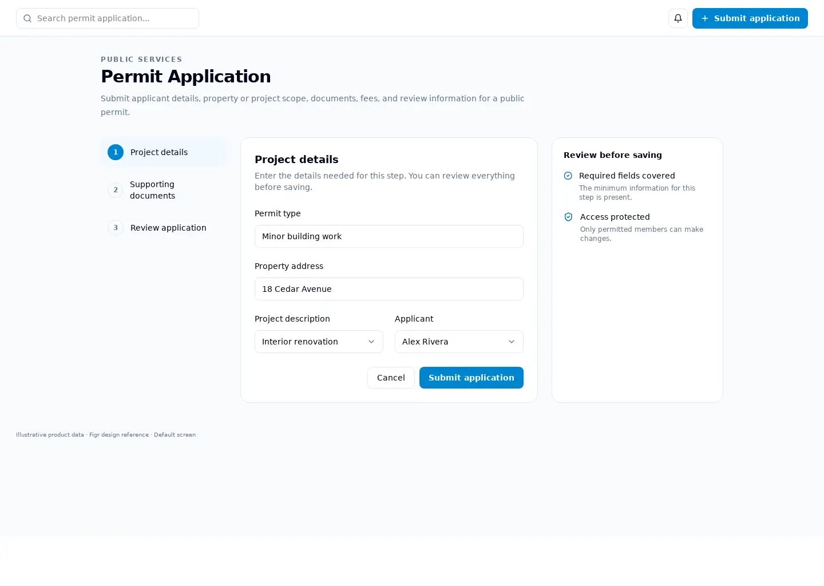Go to Supporting documents step

tap(164, 190)
